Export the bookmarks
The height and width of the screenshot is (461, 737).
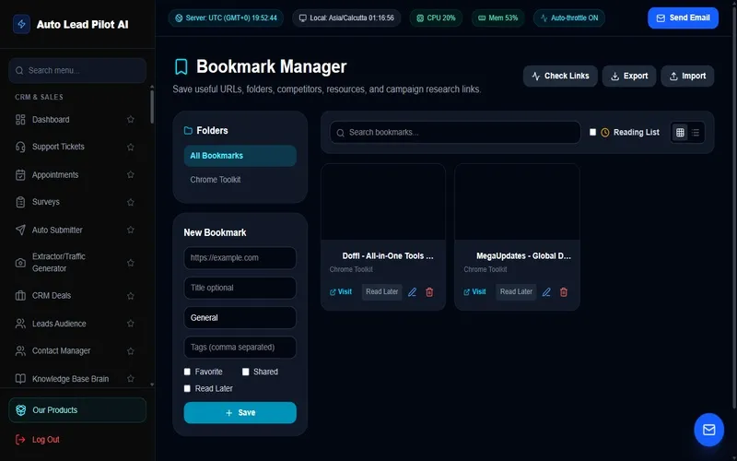click(x=629, y=76)
